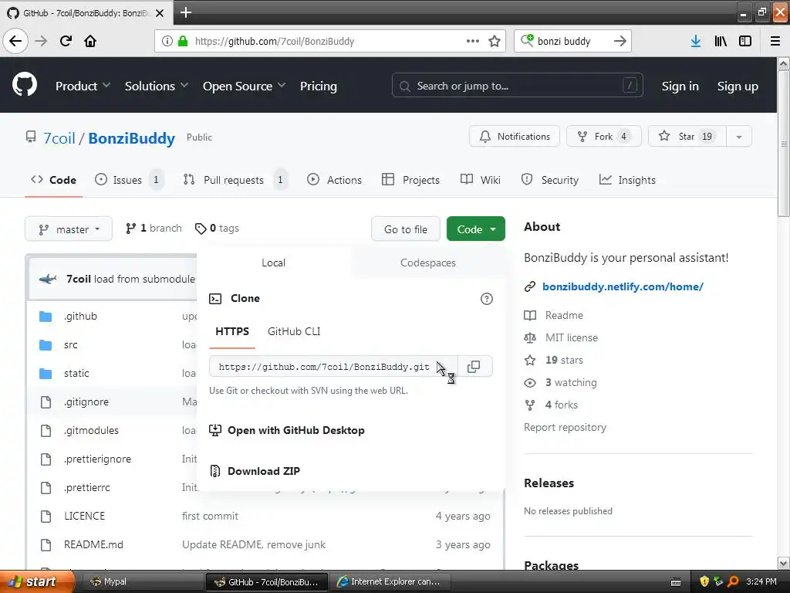The height and width of the screenshot is (593, 790).
Task: Open a new browser tab with plus
Action: coord(186,12)
